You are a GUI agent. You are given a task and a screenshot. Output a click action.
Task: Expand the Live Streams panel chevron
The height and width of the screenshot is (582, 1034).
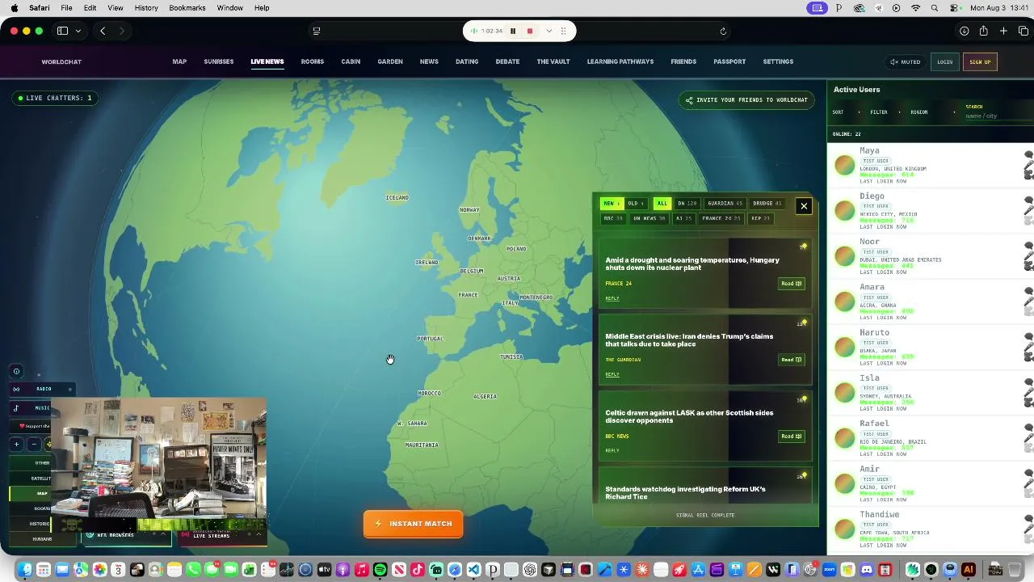pos(258,534)
